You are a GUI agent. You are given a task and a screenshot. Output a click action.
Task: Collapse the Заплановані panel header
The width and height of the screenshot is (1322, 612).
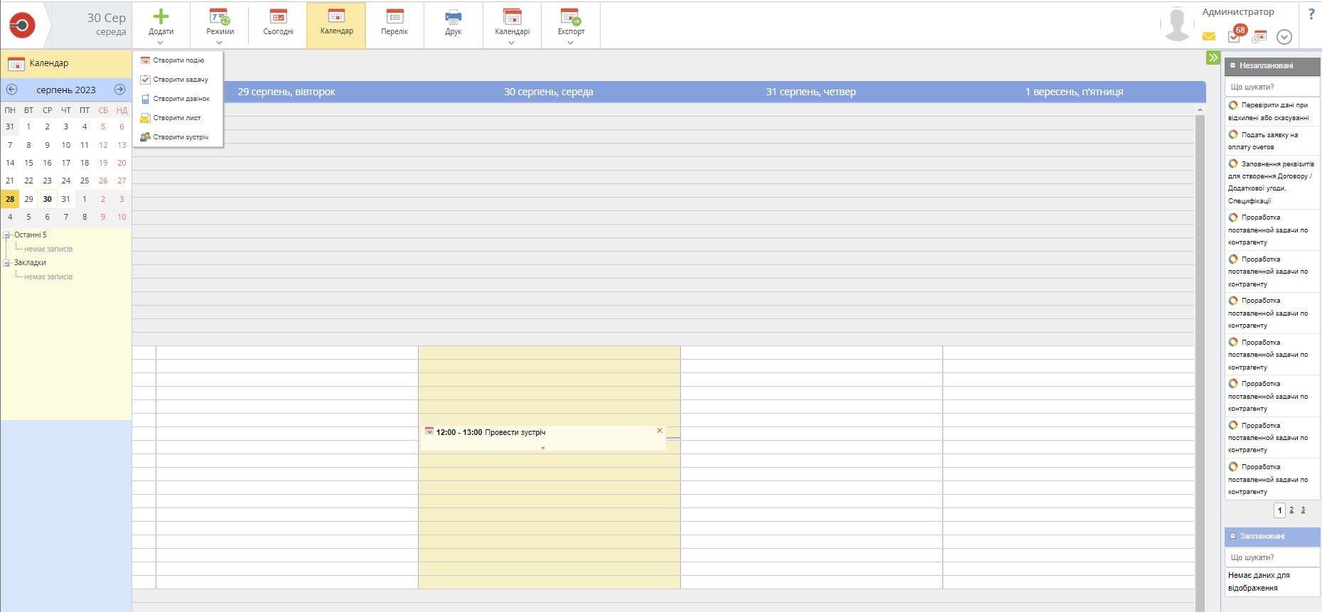[x=1233, y=536]
